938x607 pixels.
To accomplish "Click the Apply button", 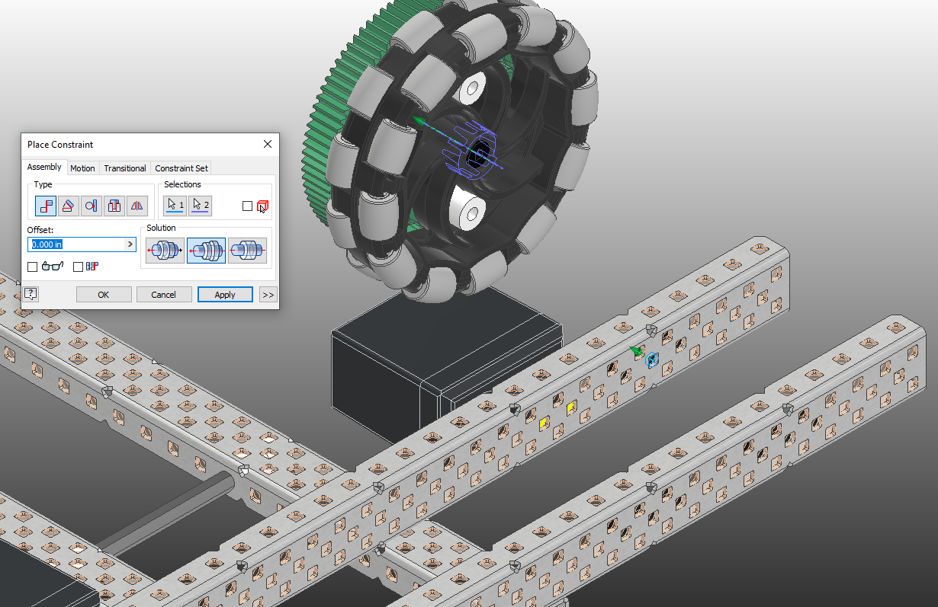I will click(225, 295).
